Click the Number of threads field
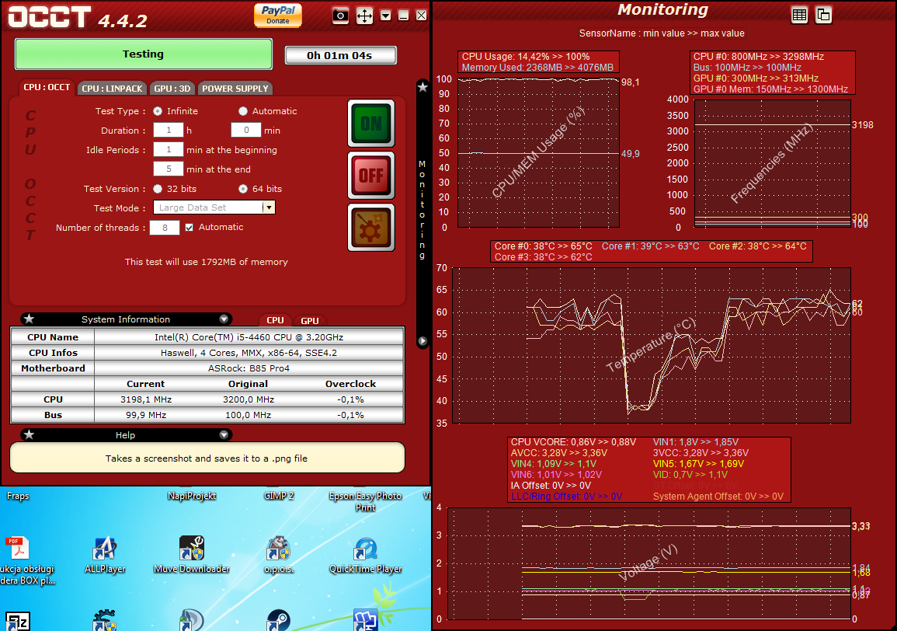 pyautogui.click(x=165, y=228)
